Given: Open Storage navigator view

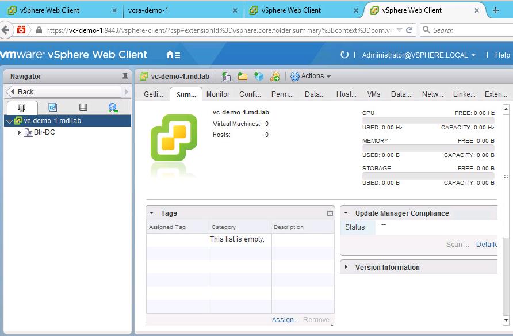Looking at the screenshot, I should coord(83,108).
